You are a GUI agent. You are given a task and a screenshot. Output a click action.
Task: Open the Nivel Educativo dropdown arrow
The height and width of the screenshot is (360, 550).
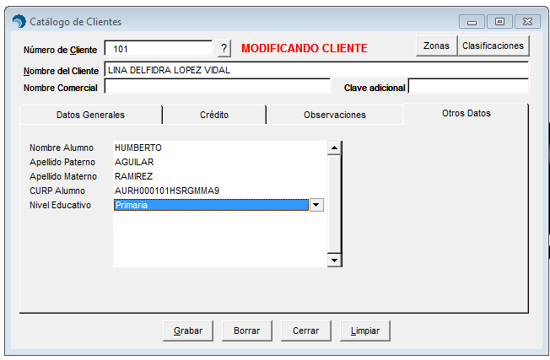coord(316,205)
